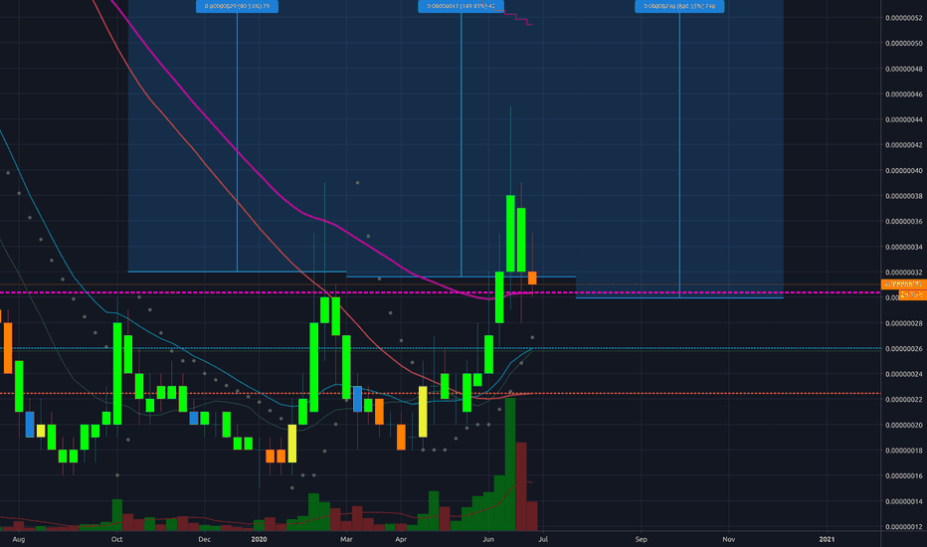Click the 0.00000038 price axis label
This screenshot has height=547, width=927.
click(903, 196)
